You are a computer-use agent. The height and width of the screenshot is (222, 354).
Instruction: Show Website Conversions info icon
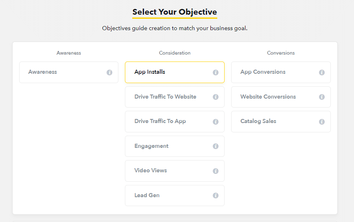322,97
